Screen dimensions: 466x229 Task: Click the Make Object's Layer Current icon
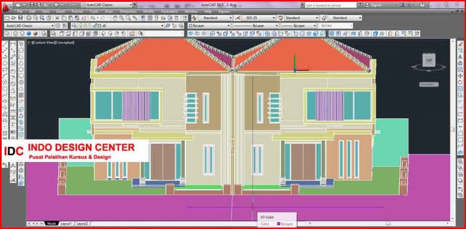pyautogui.click(x=168, y=26)
